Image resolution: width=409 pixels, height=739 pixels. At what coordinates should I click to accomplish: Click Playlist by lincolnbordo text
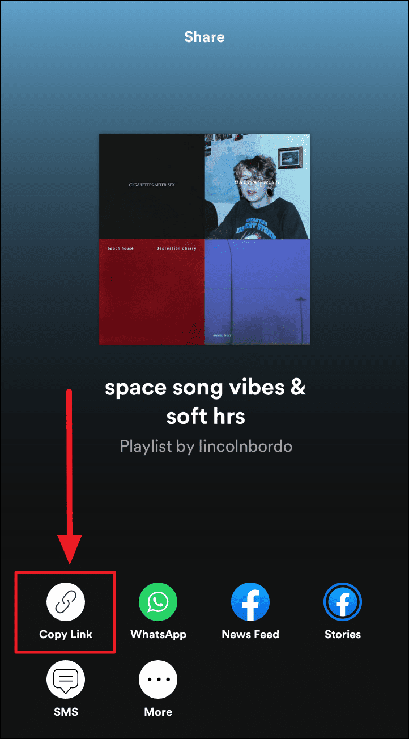point(206,446)
